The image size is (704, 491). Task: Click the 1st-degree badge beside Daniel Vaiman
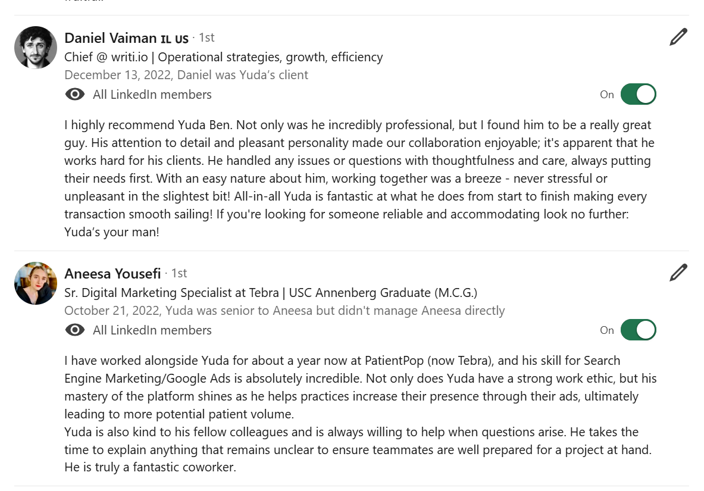pyautogui.click(x=206, y=37)
